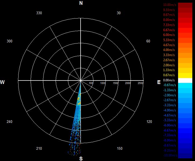Click the 8.00m/s legend label
This screenshot has height=161, width=195.
tap(169, 20)
